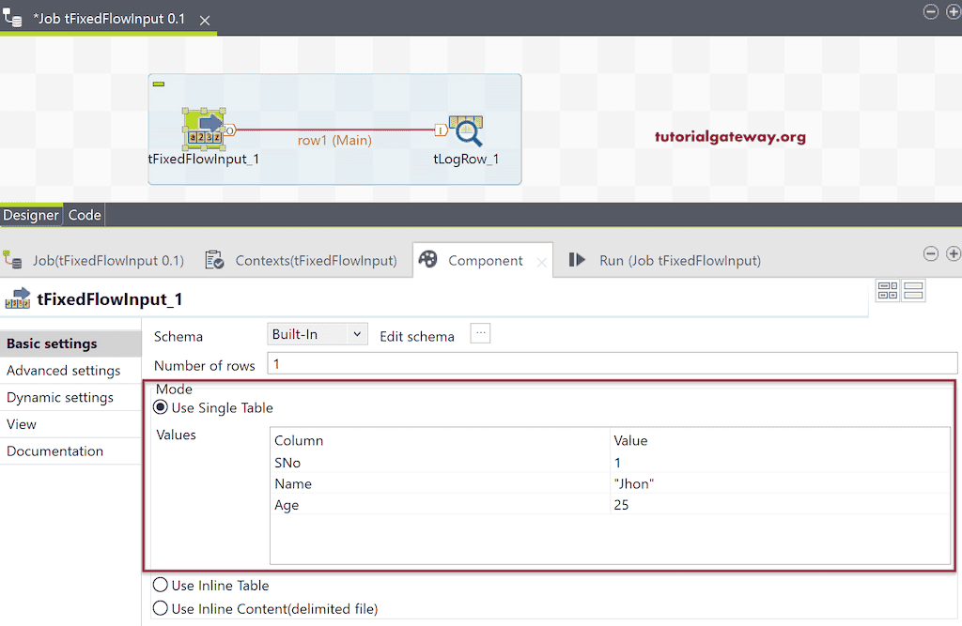Click the SNo value cell containing 1
The image size is (962, 626).
[x=780, y=463]
